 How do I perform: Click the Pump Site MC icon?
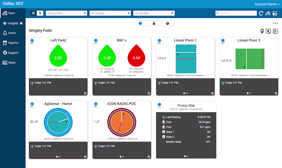click(x=159, y=105)
